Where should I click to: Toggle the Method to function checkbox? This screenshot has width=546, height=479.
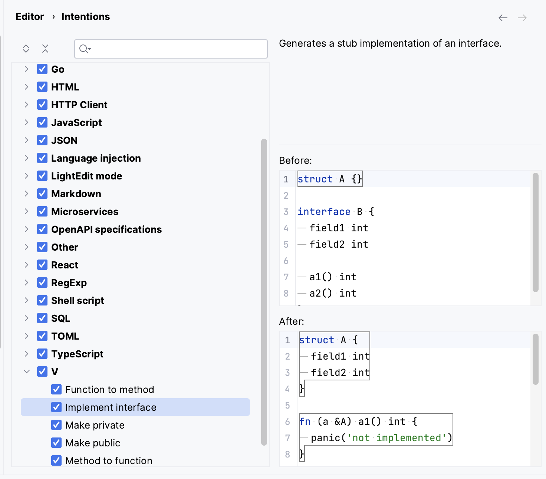point(56,460)
